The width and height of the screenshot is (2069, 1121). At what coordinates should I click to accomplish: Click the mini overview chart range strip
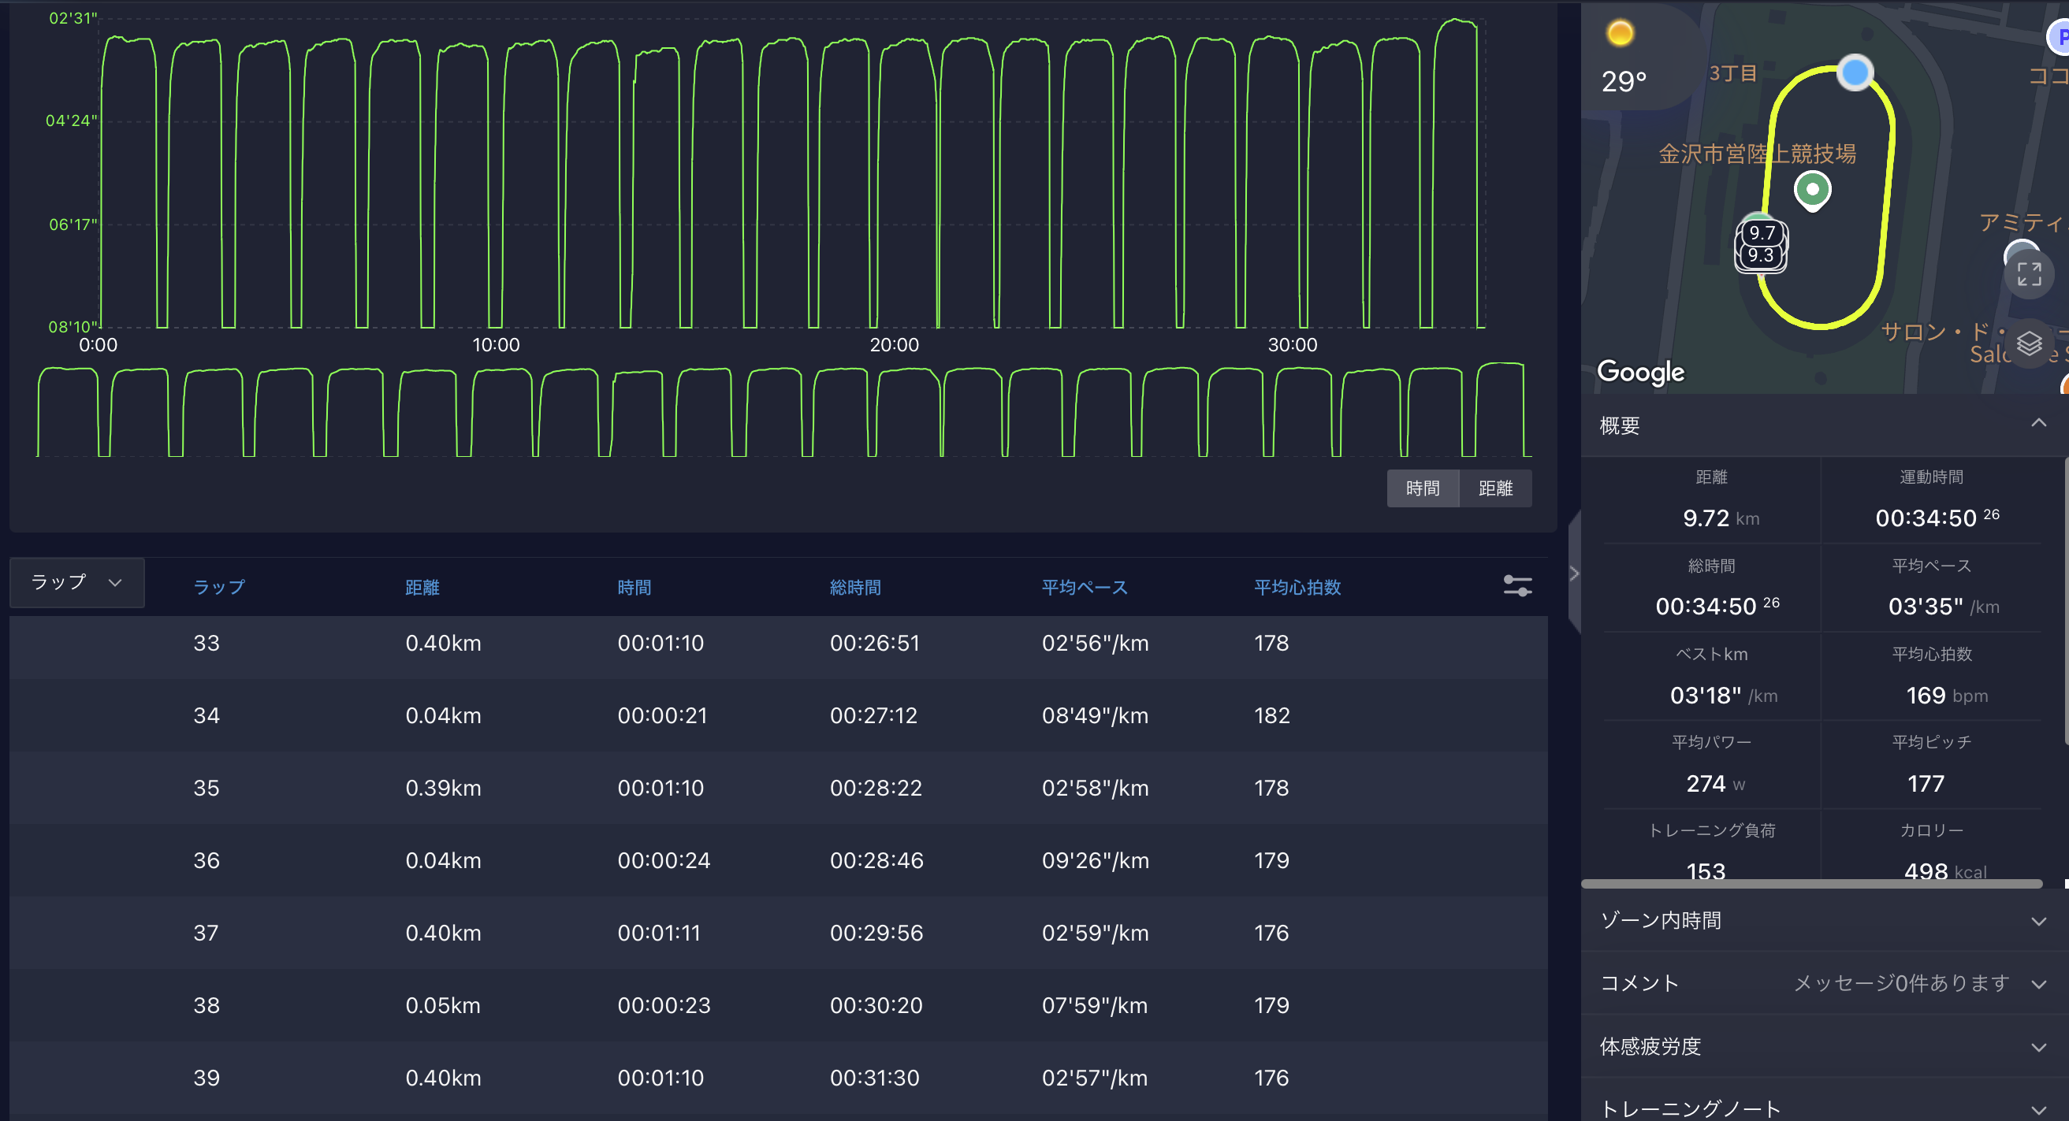click(x=783, y=411)
